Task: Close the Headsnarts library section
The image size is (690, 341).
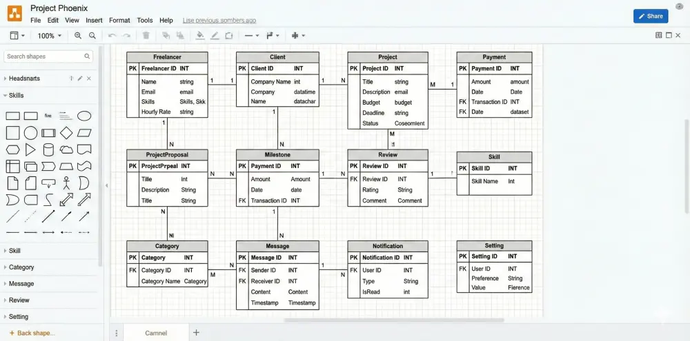Action: point(89,79)
